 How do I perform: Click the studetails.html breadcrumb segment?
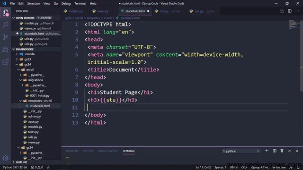click(130, 18)
